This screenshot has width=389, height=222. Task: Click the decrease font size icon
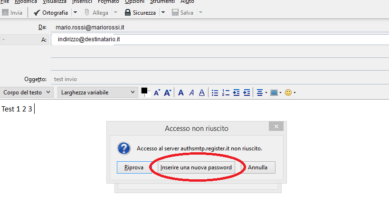click(157, 92)
